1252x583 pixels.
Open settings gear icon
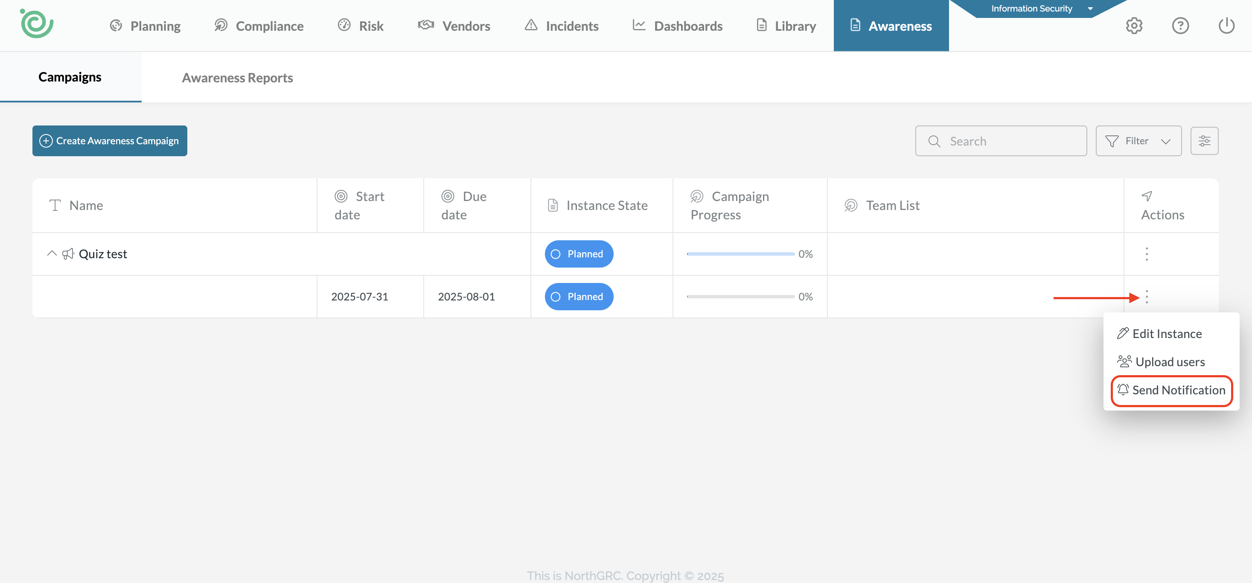point(1134,26)
